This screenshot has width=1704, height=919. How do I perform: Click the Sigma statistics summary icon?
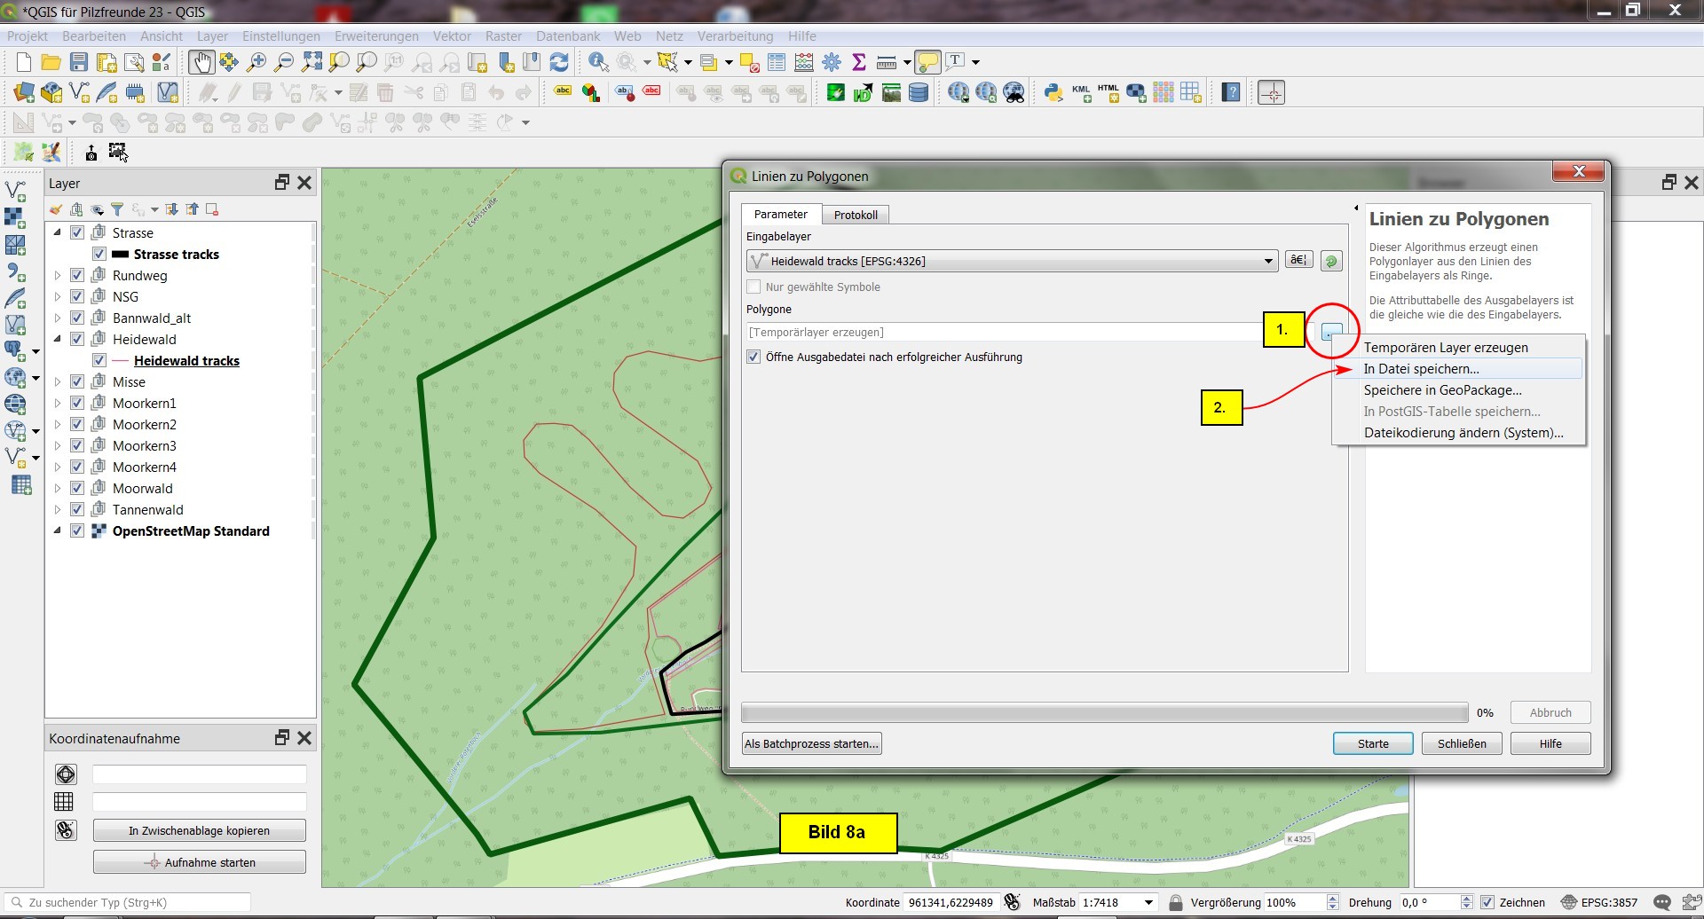[858, 62]
